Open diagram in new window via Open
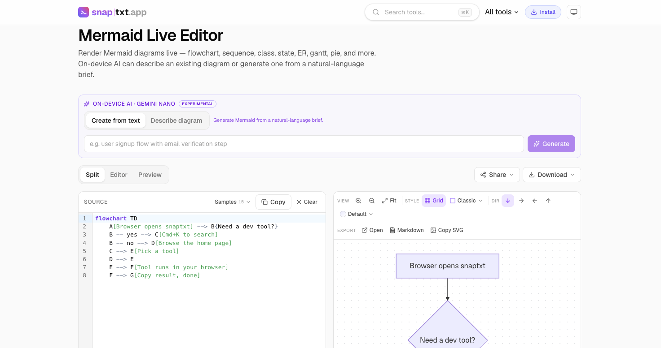The height and width of the screenshot is (348, 661). (x=372, y=230)
